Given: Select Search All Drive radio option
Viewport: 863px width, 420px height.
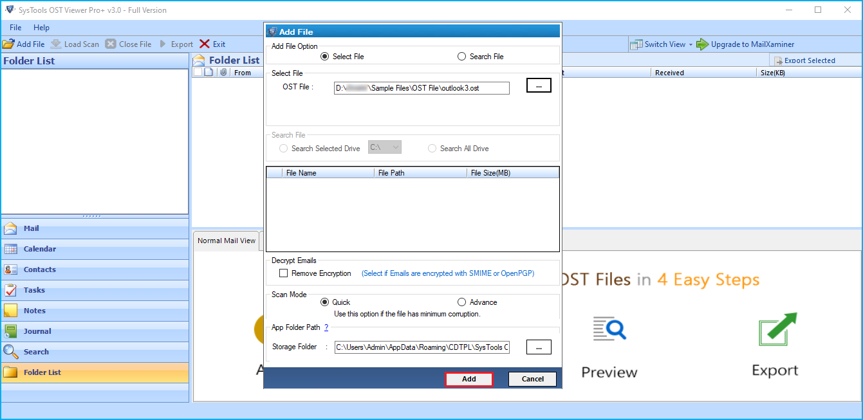Looking at the screenshot, I should pyautogui.click(x=432, y=149).
